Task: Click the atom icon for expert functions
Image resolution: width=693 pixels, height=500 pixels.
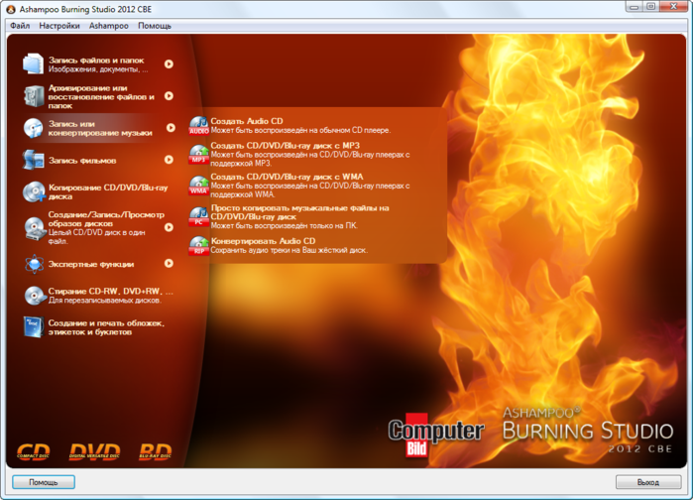Action: click(34, 264)
